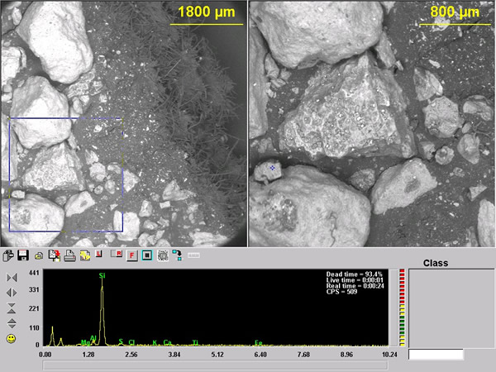Click the cyan squares arrow transfer icon
The image size is (496, 372).
tap(178, 255)
